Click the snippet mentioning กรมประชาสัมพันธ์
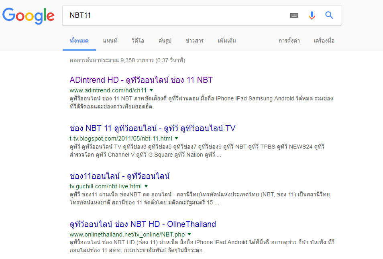 [x=202, y=246]
